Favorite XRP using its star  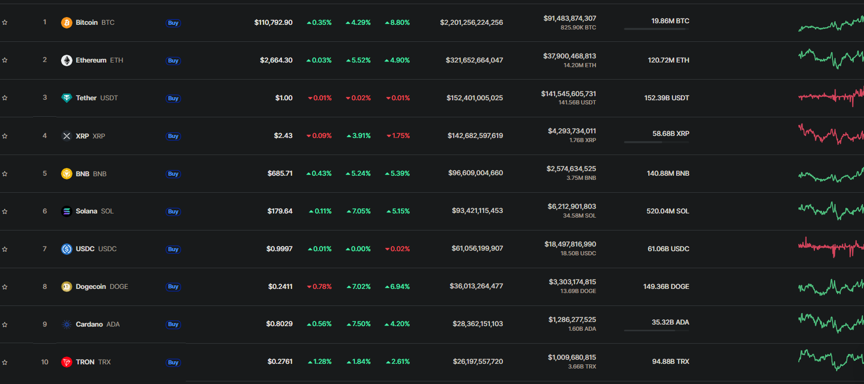5,136
